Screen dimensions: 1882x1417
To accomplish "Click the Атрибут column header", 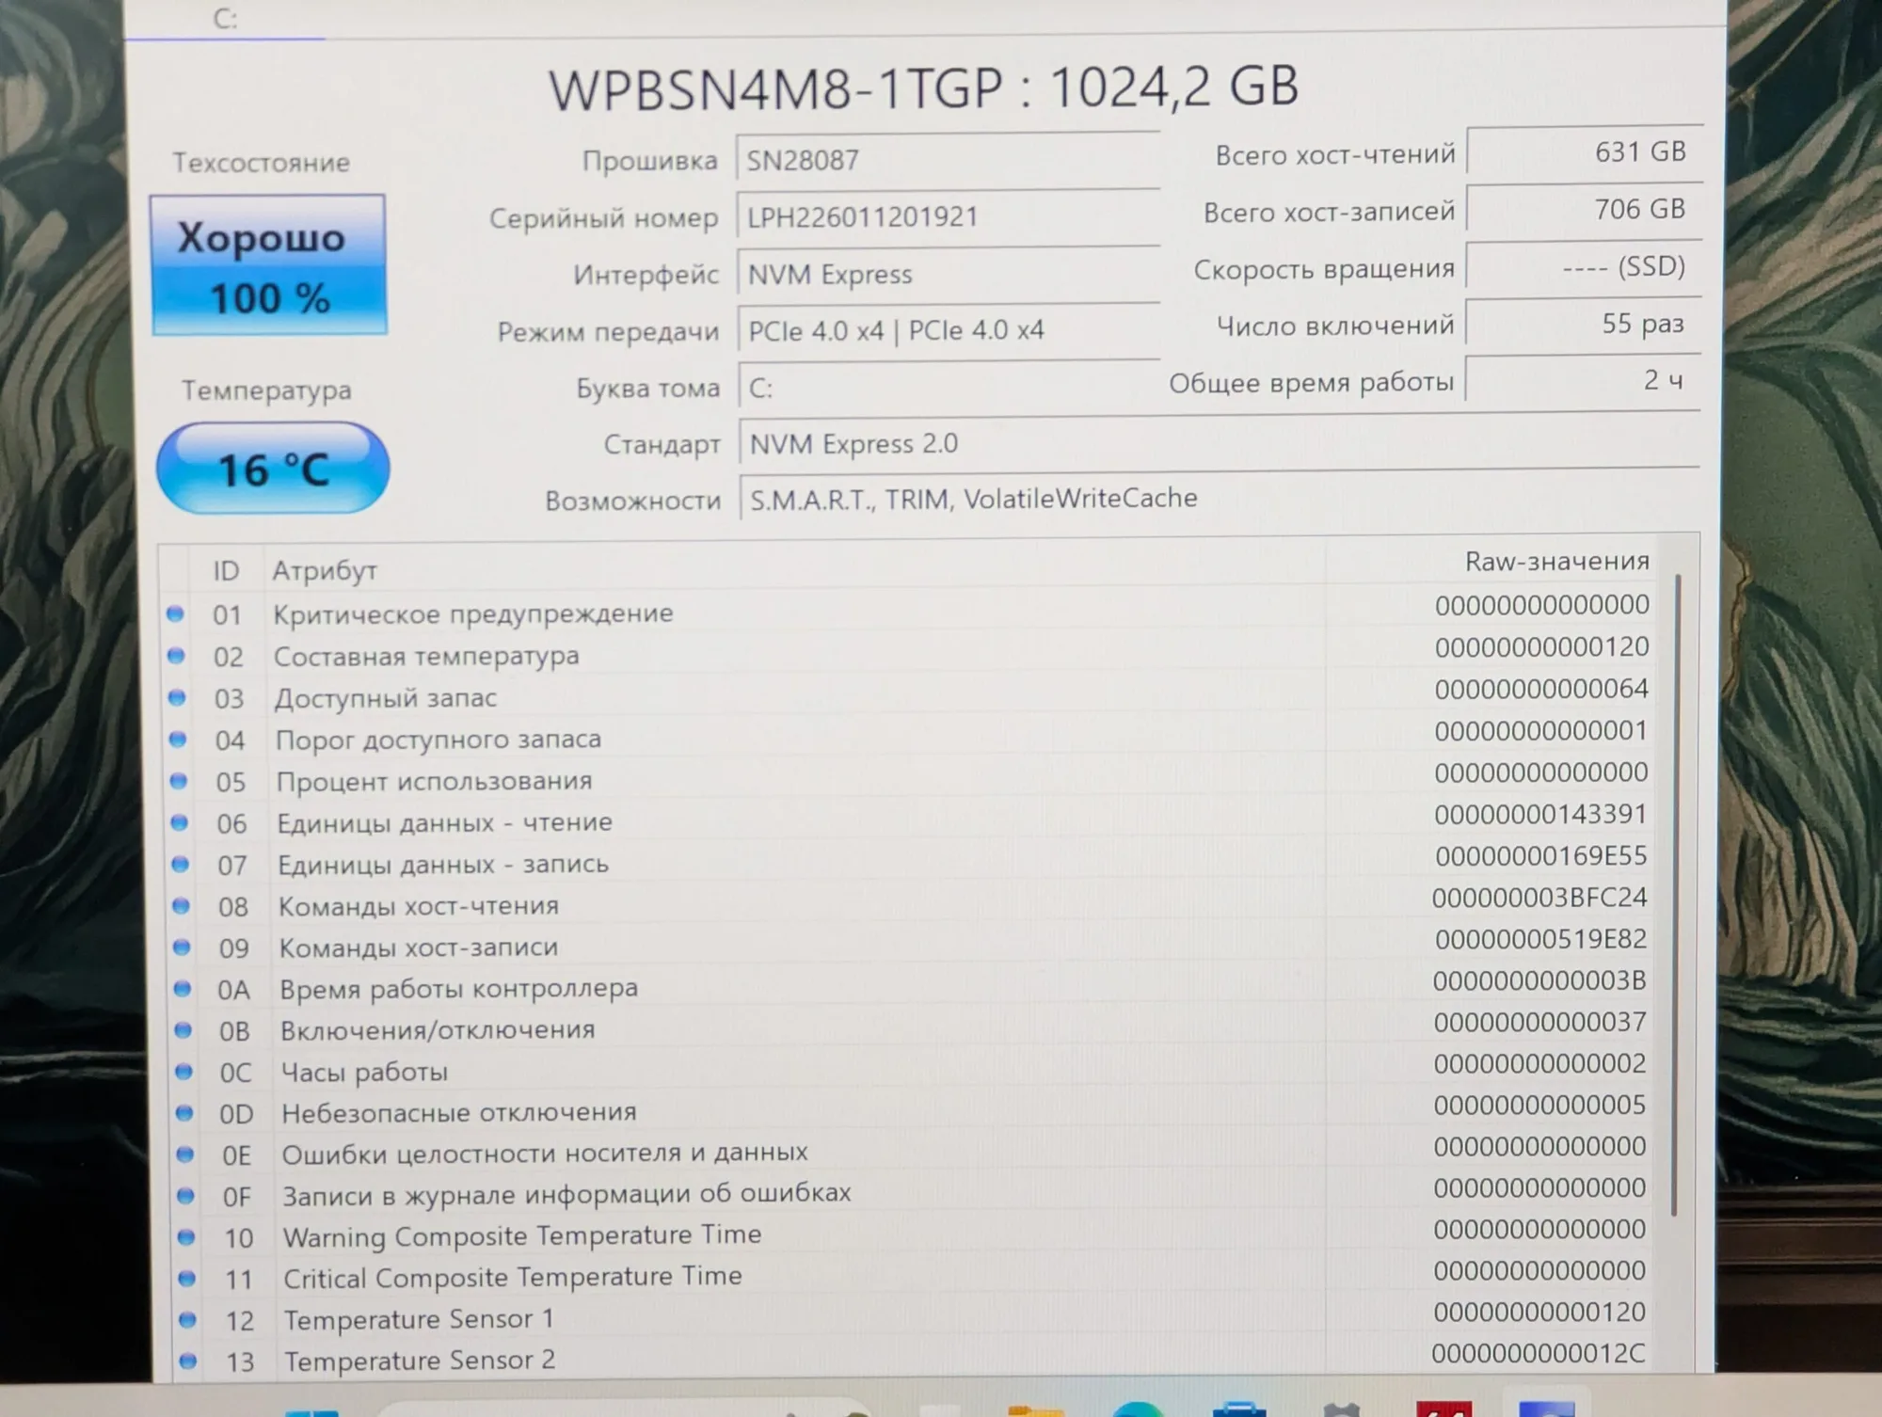I will 325,570.
